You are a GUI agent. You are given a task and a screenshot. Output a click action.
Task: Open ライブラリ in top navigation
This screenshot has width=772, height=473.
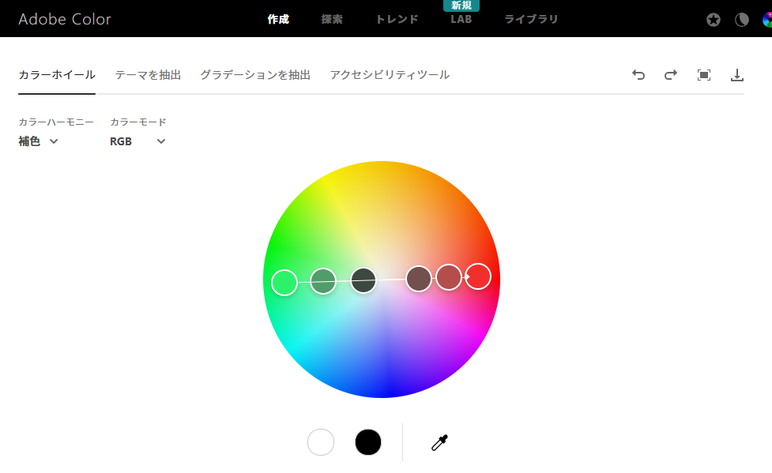click(x=531, y=19)
